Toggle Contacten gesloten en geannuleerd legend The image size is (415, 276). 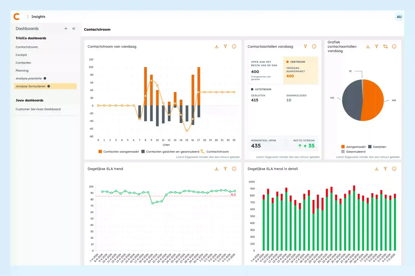170,152
